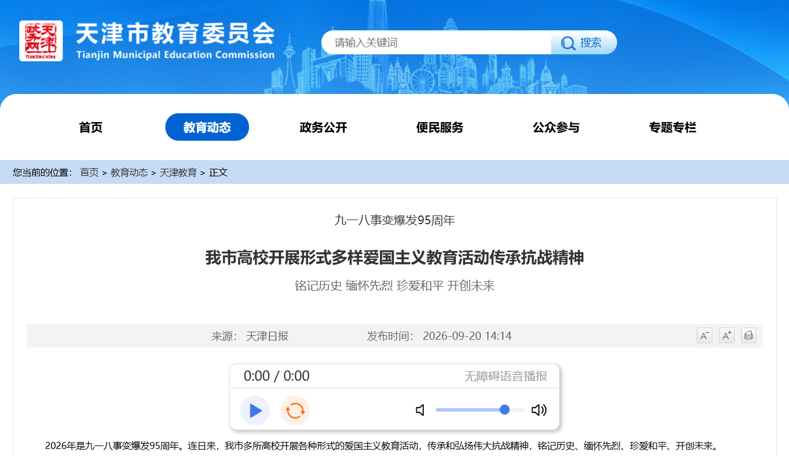Viewport: 789px width, 456px height.
Task: Select the 教育动态 navigation tab
Action: tap(207, 127)
